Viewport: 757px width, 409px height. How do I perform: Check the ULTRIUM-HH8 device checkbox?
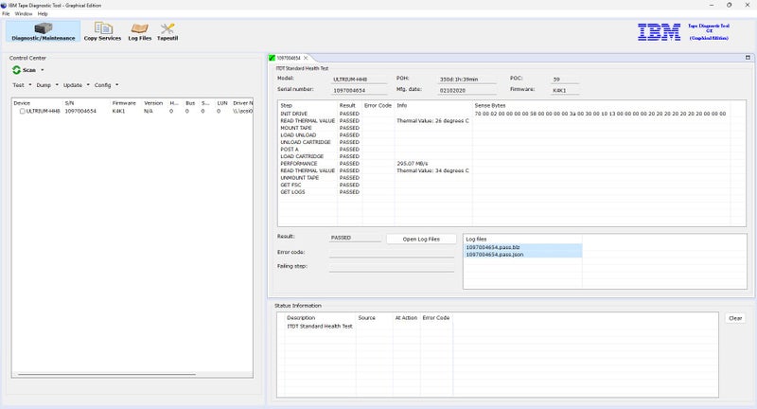click(23, 111)
